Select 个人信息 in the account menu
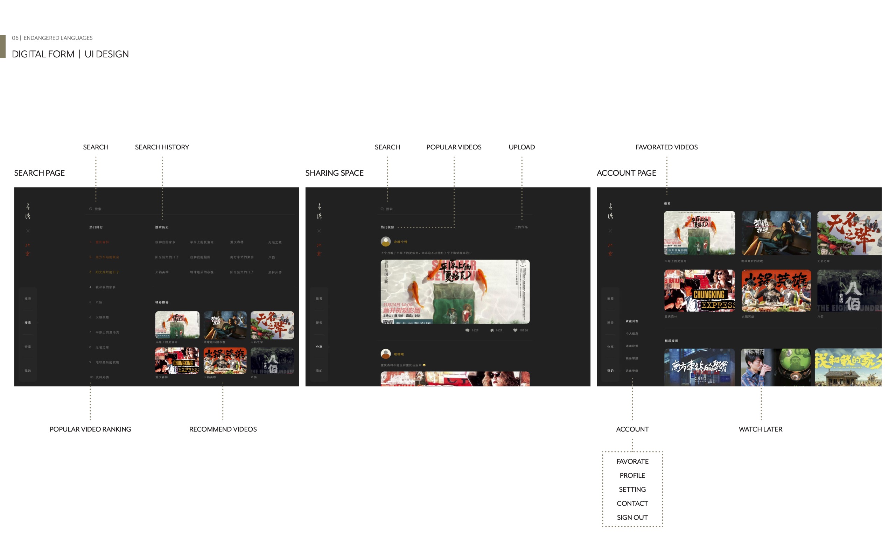 coord(632,333)
